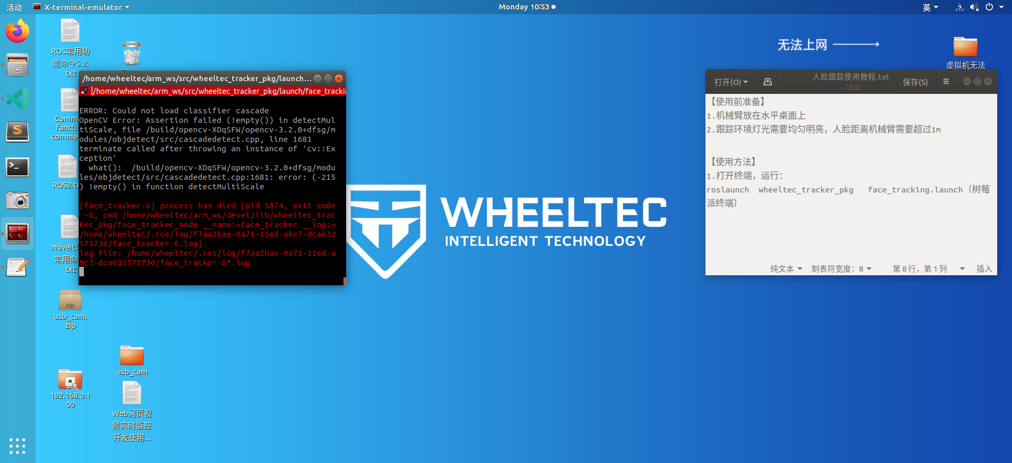Click the terminal split-layout icon beside the path tab
Image resolution: width=1012 pixels, height=463 pixels.
point(84,91)
